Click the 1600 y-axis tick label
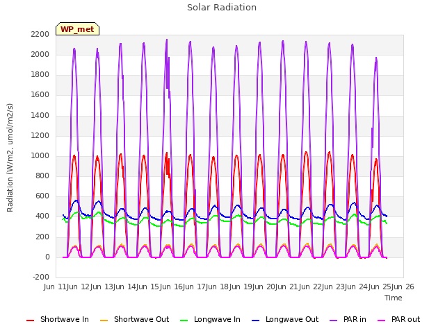The width and height of the screenshot is (445, 333). coord(40,95)
